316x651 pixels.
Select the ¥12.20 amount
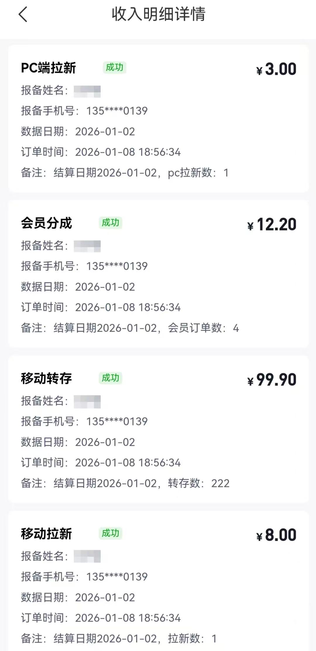272,225
